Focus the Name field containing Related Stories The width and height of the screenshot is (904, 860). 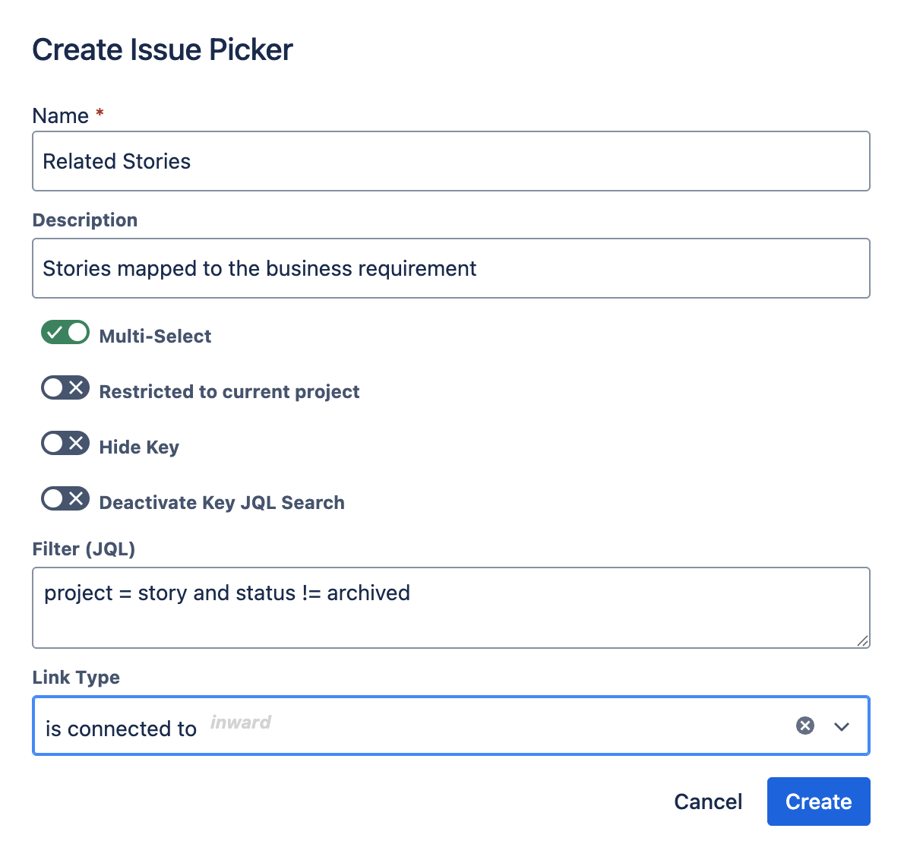[450, 161]
